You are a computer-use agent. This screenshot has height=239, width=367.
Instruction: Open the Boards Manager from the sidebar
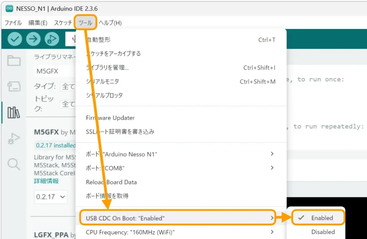(13, 87)
